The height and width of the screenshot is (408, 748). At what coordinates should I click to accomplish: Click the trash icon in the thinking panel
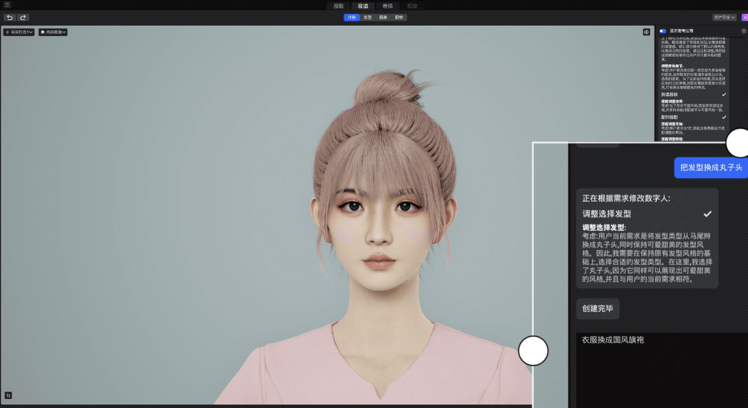(x=743, y=31)
